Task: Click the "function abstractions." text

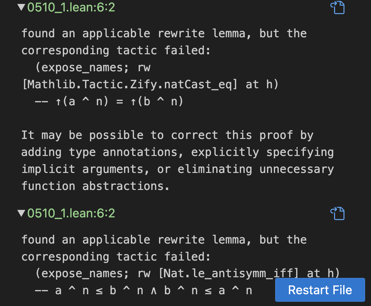Action: click(96, 186)
